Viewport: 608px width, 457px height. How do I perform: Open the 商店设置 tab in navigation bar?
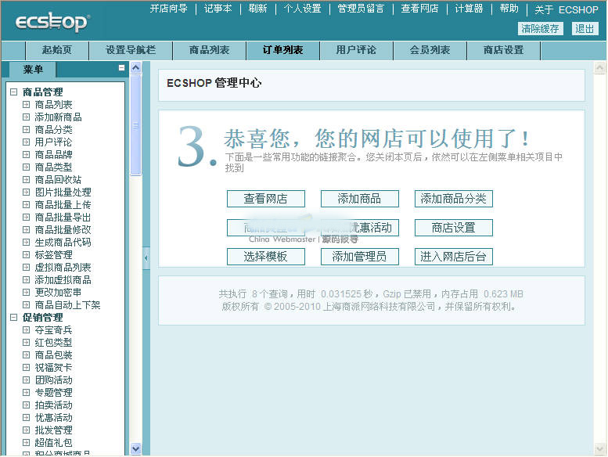503,50
